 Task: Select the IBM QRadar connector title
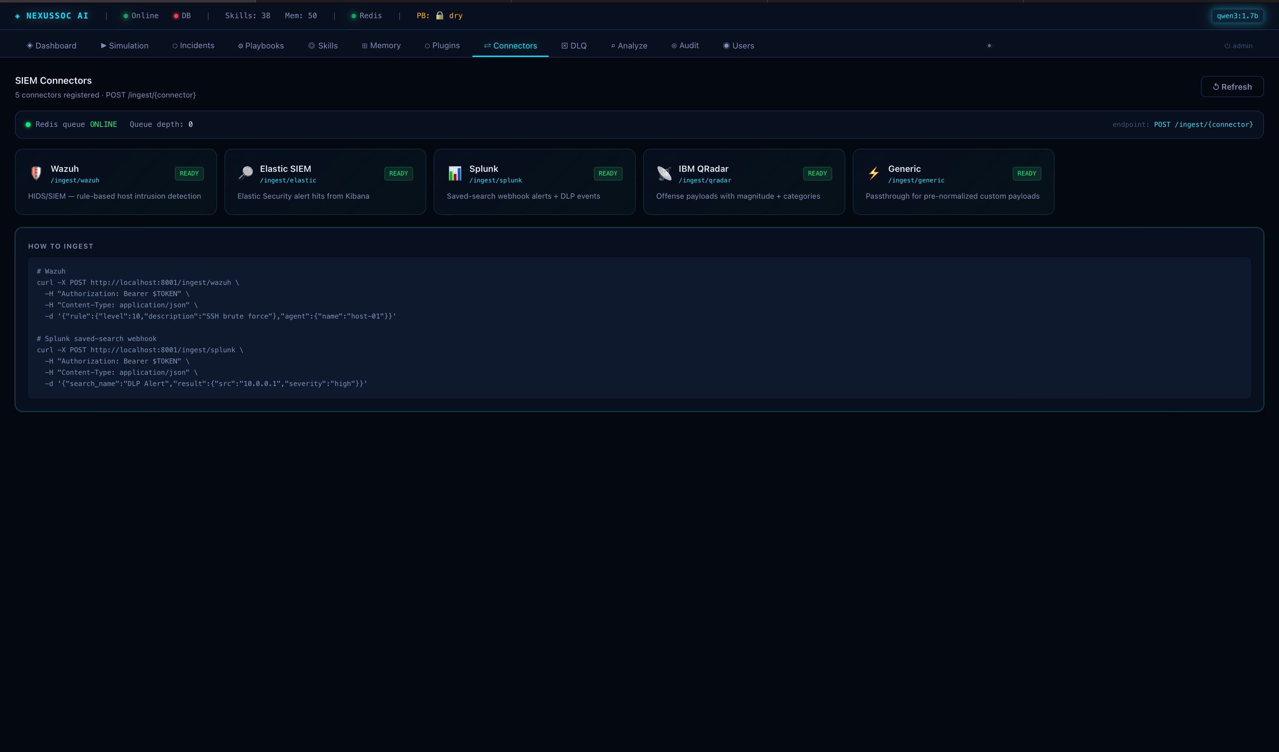[x=703, y=169]
